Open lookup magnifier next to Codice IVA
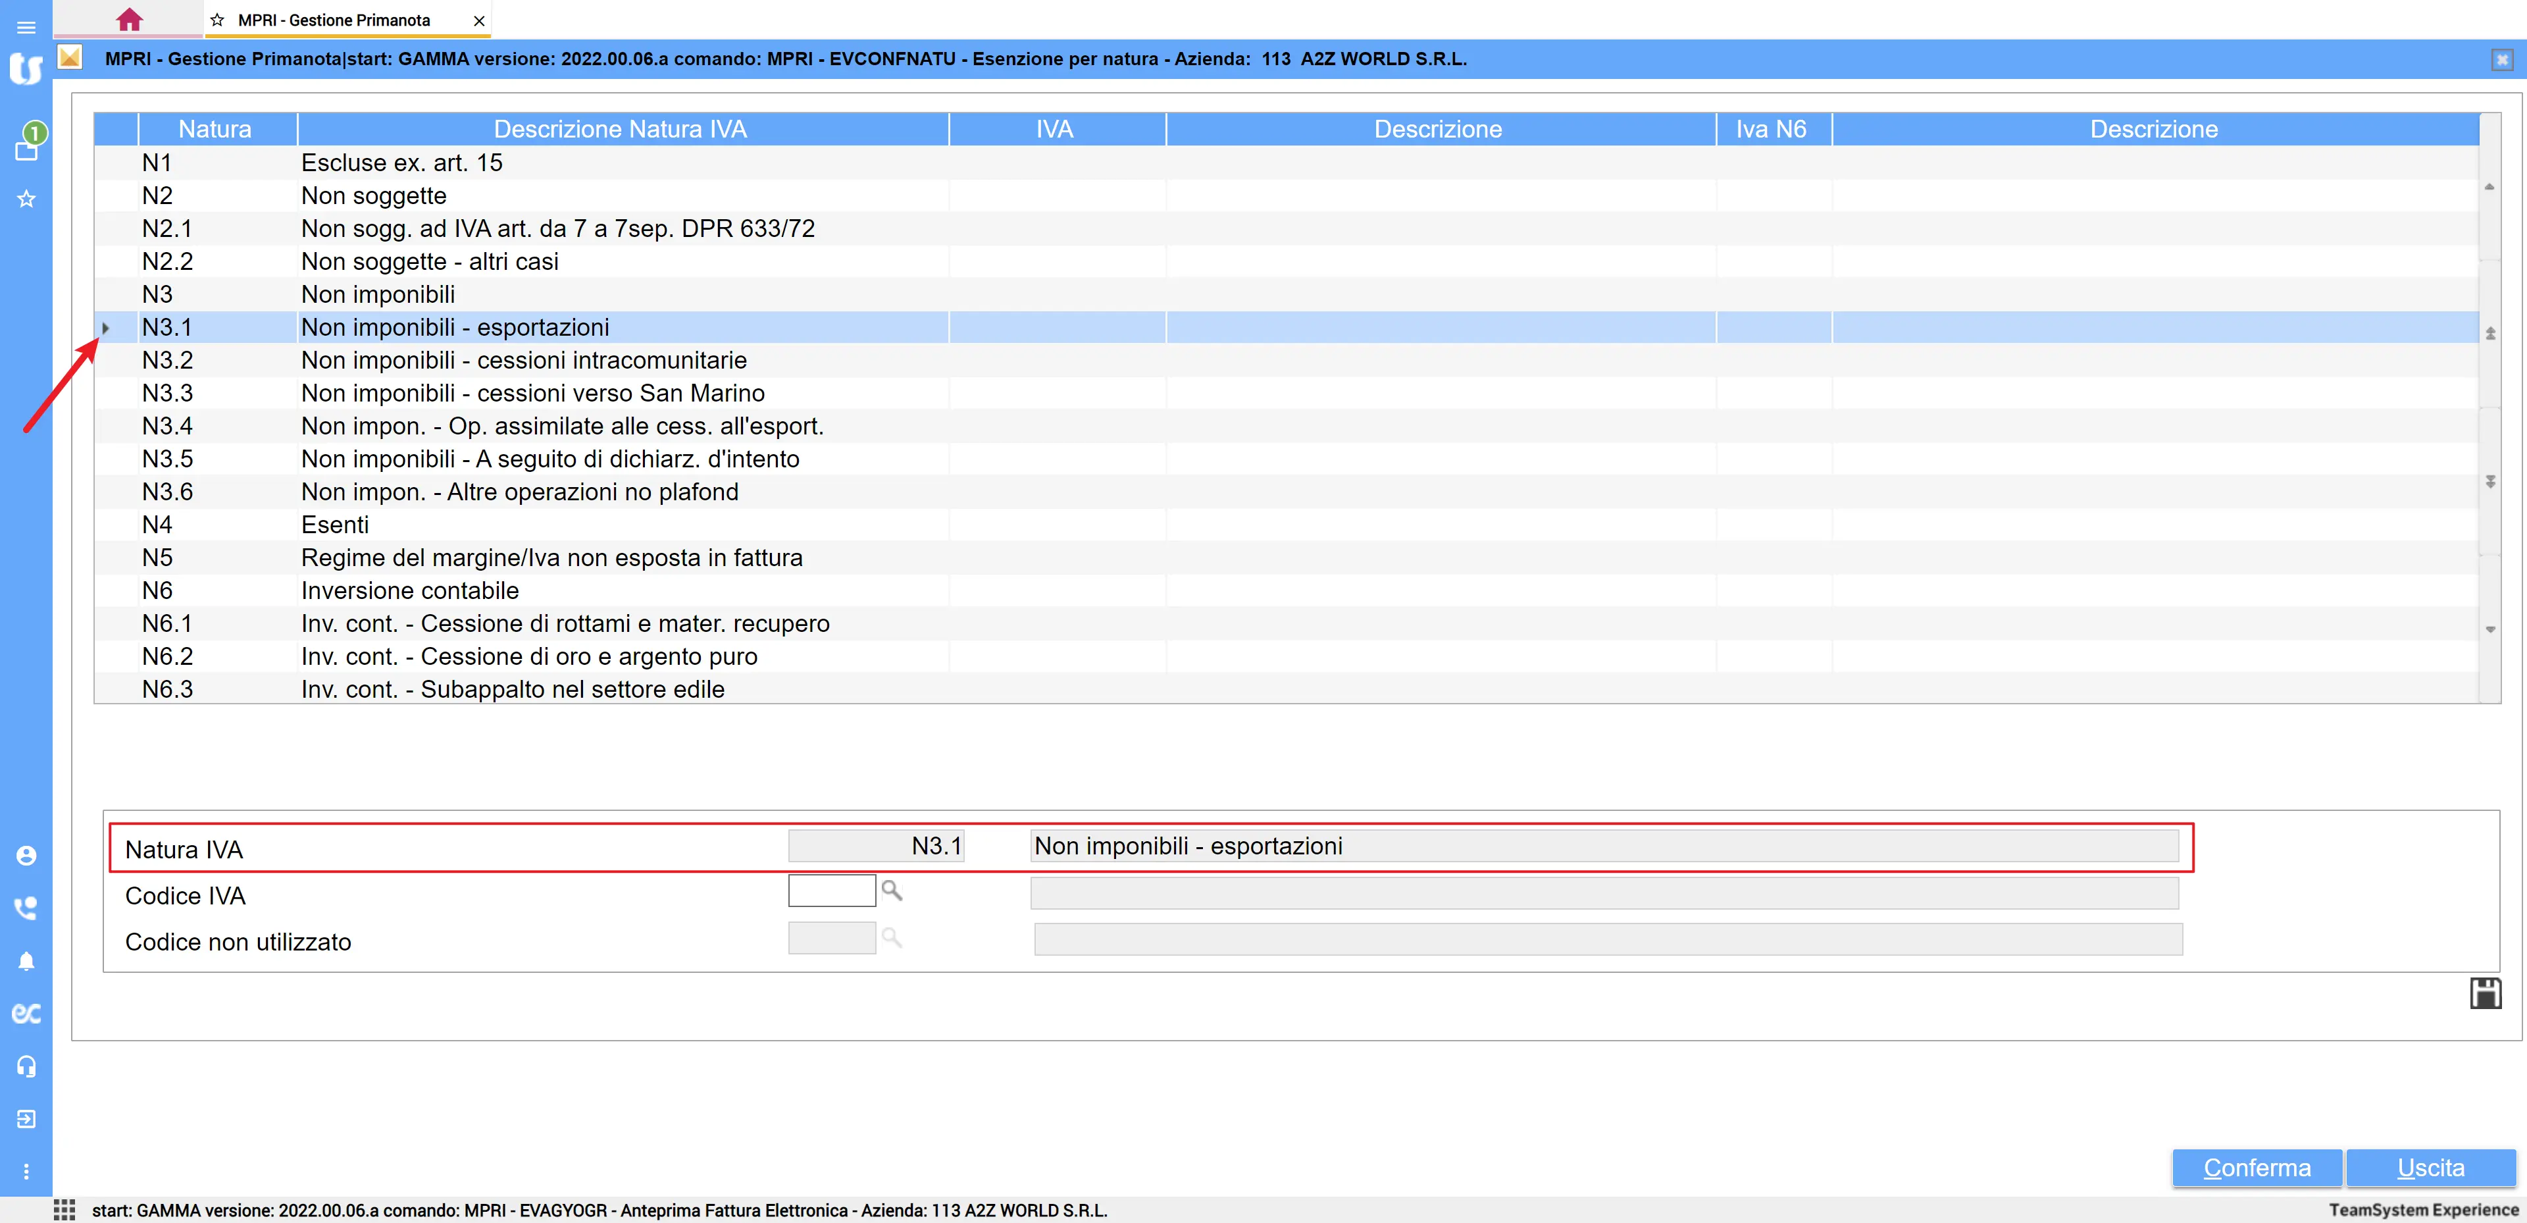2527x1223 pixels. [892, 890]
